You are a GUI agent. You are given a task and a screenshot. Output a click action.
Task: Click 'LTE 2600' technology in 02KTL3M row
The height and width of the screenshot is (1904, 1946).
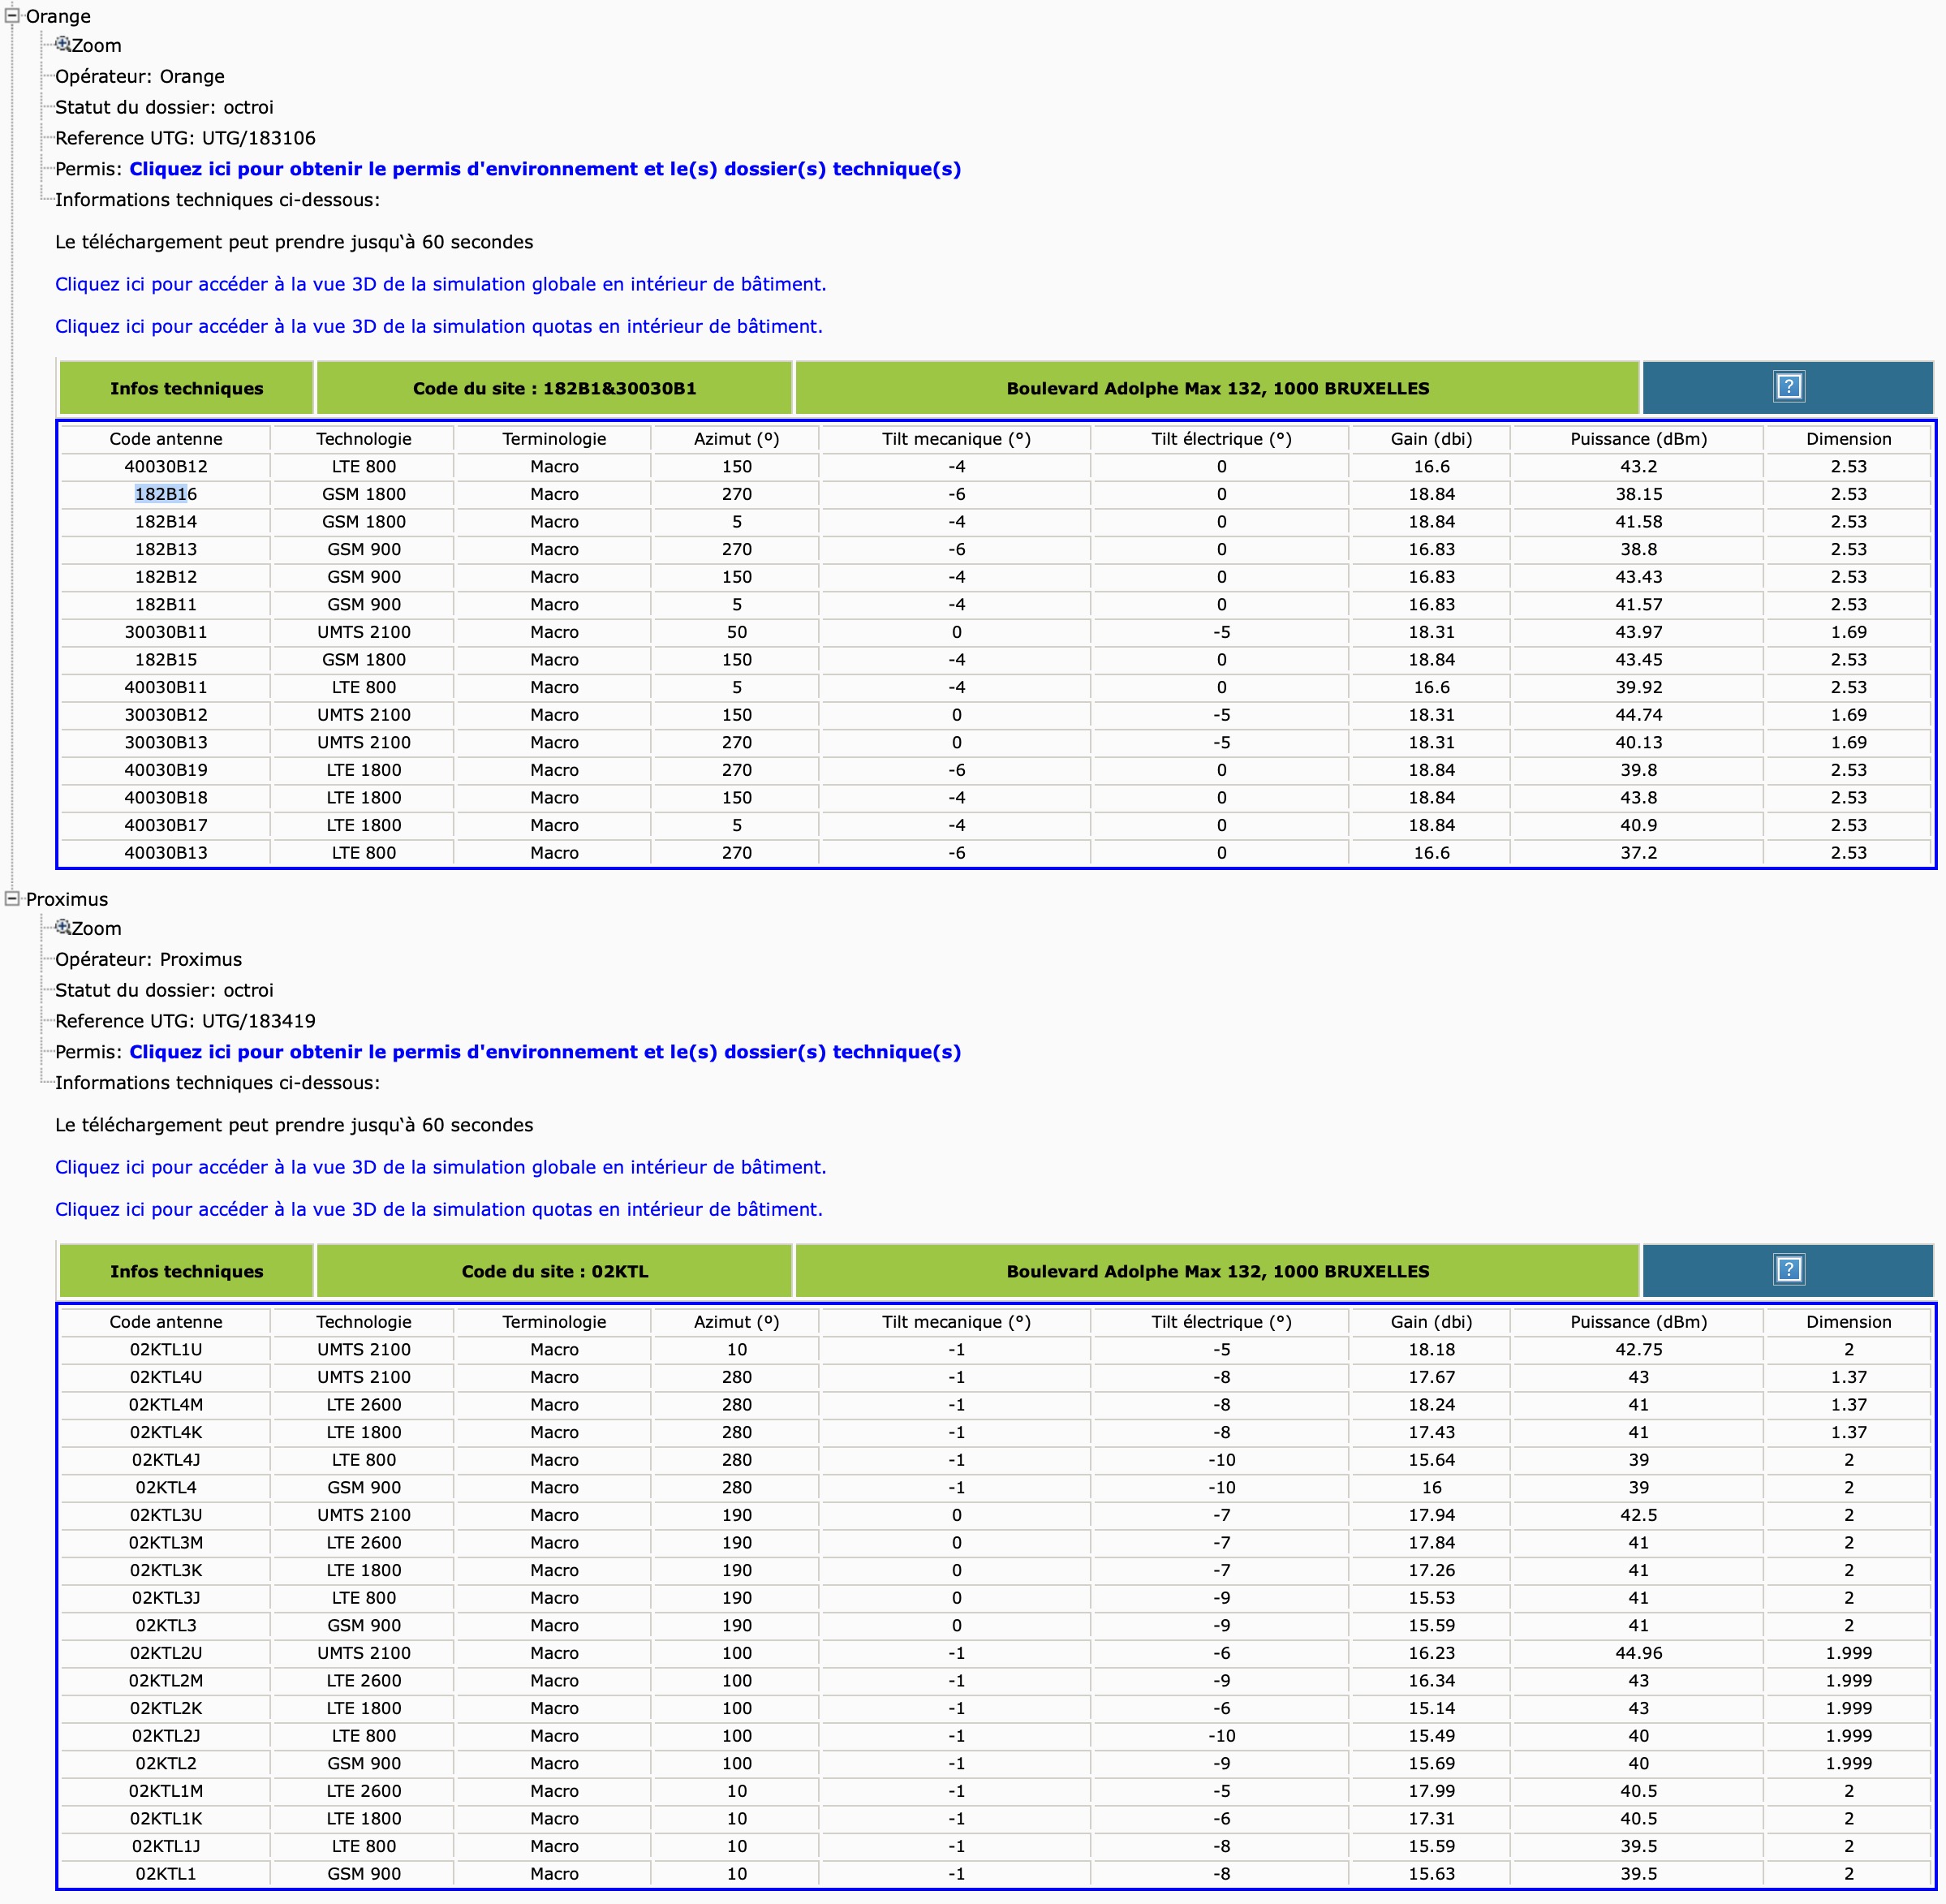point(364,1543)
